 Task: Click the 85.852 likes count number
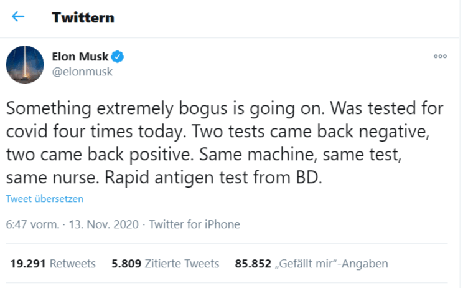(x=254, y=264)
